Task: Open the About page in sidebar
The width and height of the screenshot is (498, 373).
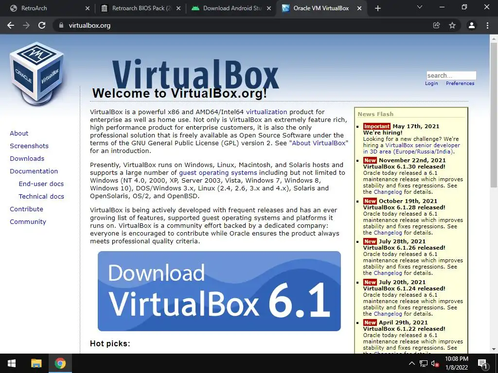Action: click(x=19, y=133)
